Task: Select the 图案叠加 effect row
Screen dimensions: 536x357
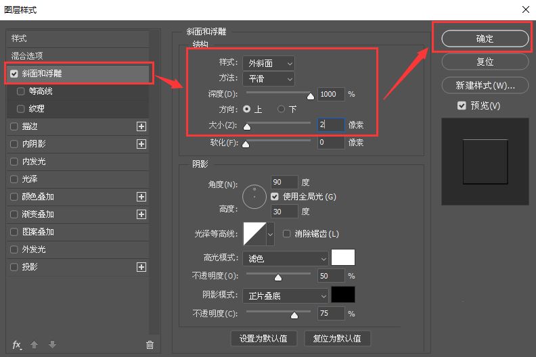Action: (x=78, y=232)
